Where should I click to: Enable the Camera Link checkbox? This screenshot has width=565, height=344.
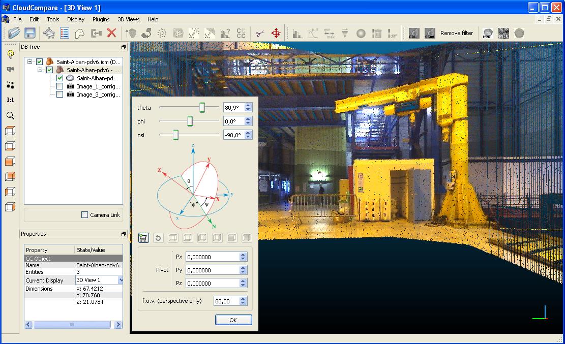tap(85, 215)
